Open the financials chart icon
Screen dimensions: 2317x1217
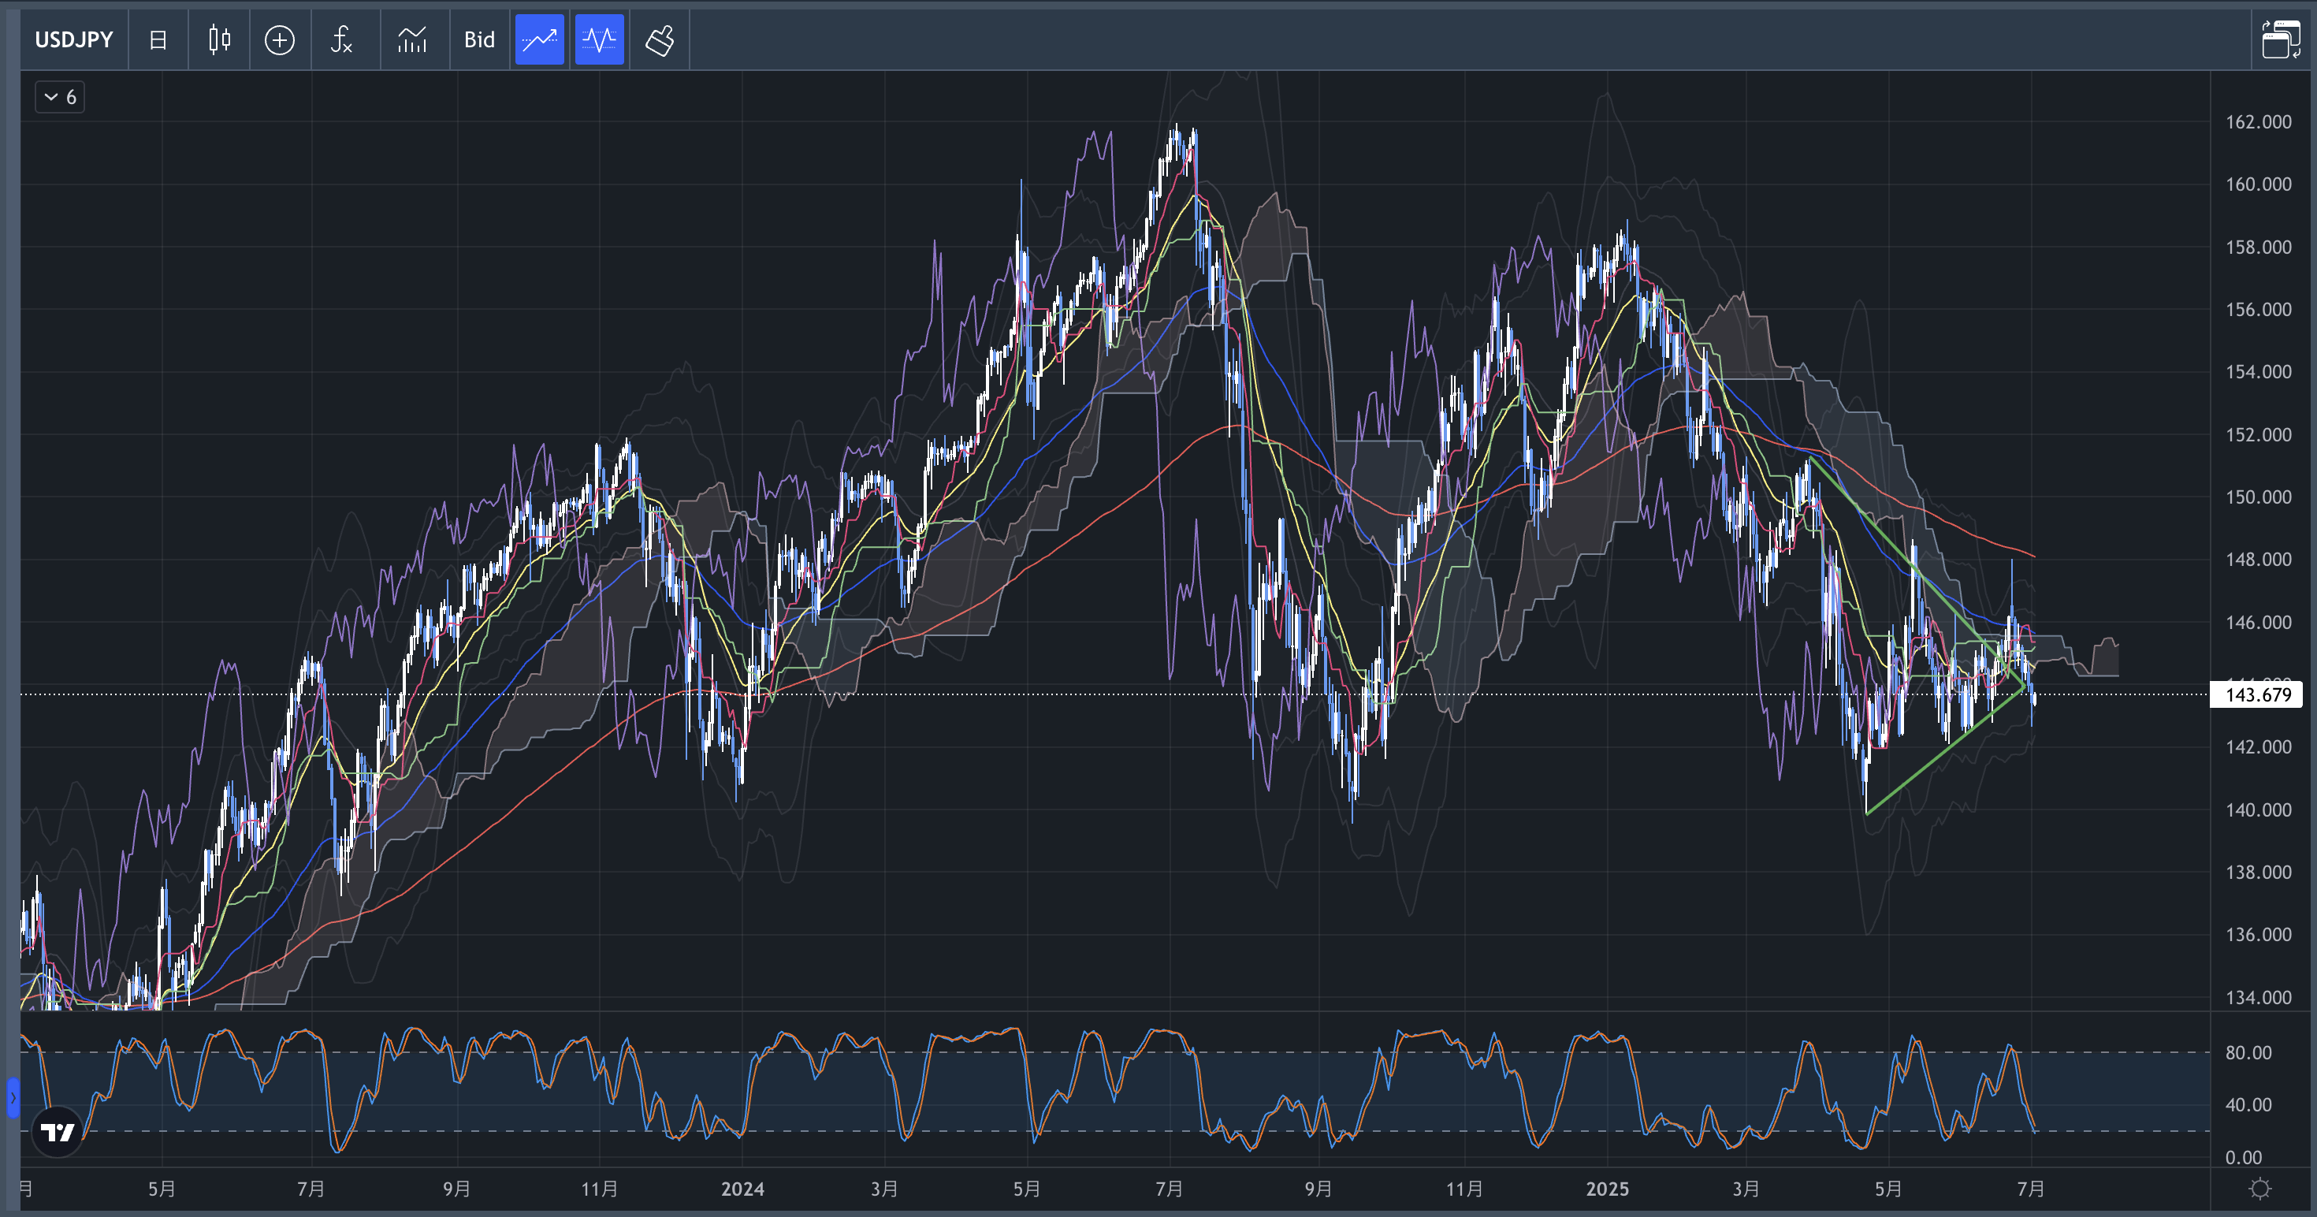pos(412,39)
